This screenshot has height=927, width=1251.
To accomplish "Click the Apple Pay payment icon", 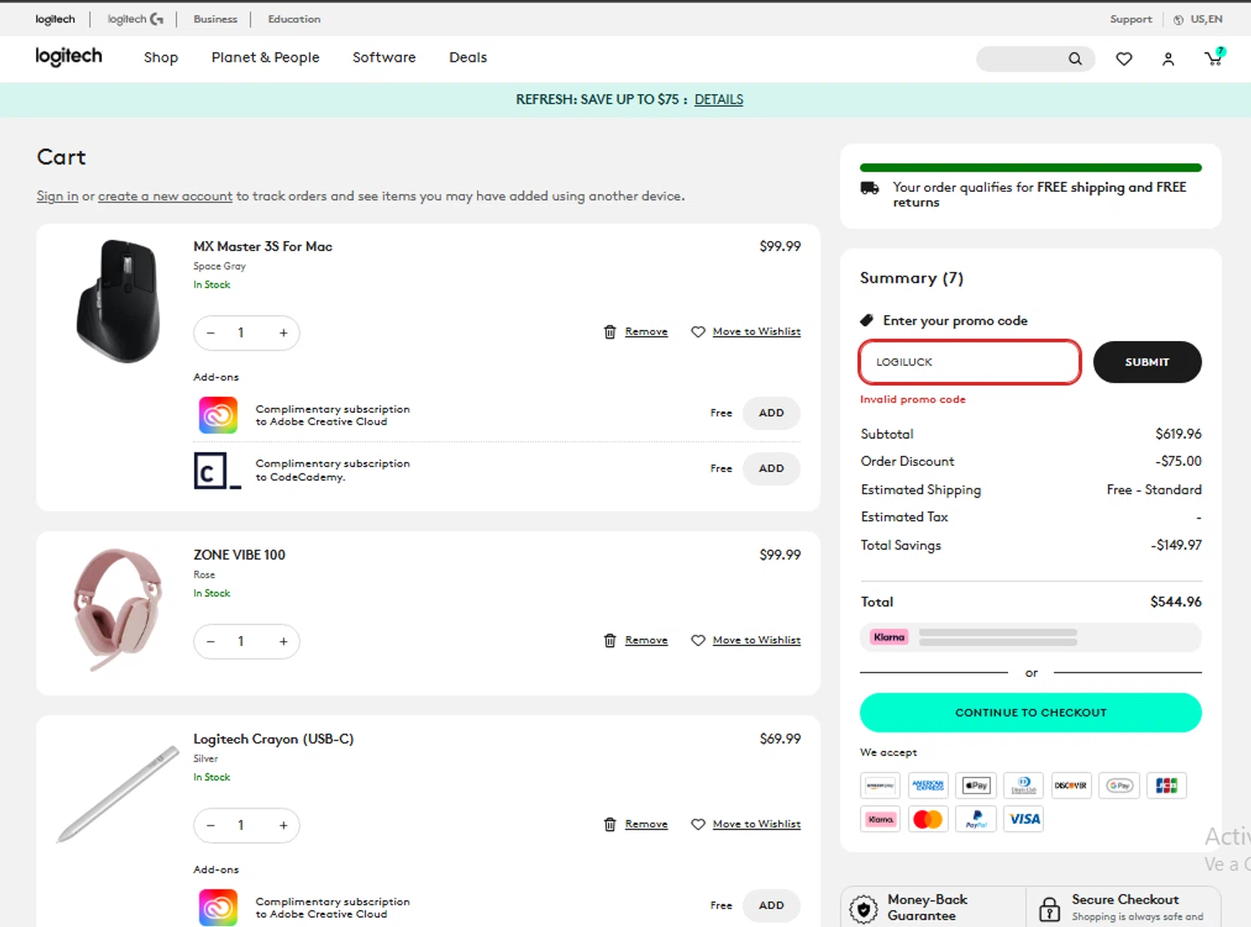I will [976, 785].
